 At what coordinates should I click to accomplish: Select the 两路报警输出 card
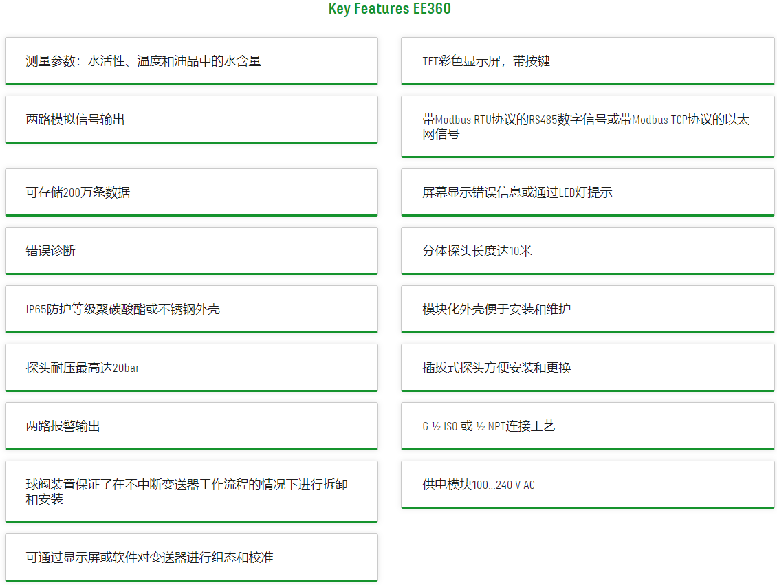click(191, 426)
